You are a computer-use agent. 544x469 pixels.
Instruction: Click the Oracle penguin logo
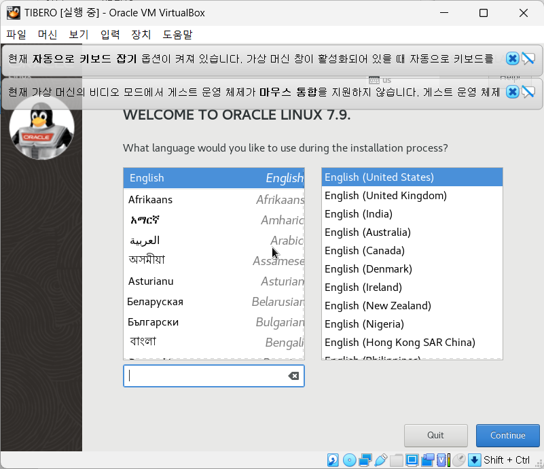pyautogui.click(x=41, y=128)
